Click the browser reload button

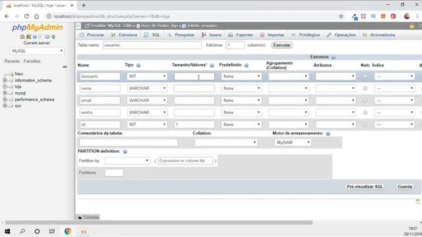pos(26,16)
